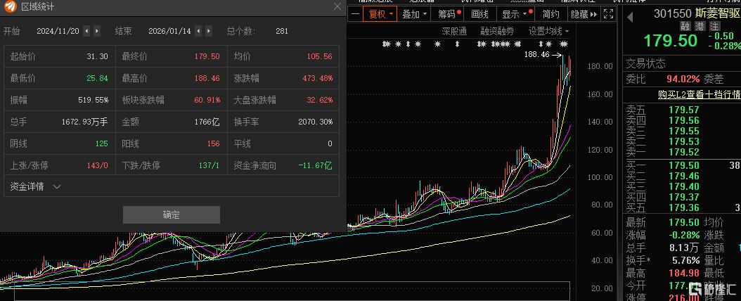This screenshot has width=741, height=301.
Task: Click the 委比 94.02% value
Action: click(x=683, y=79)
